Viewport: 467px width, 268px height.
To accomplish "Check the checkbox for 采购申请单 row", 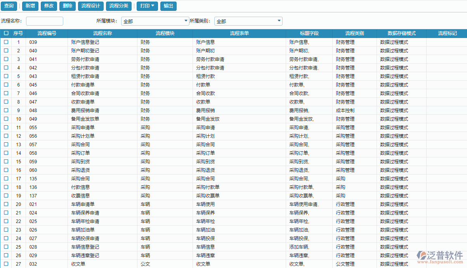I will [6, 127].
